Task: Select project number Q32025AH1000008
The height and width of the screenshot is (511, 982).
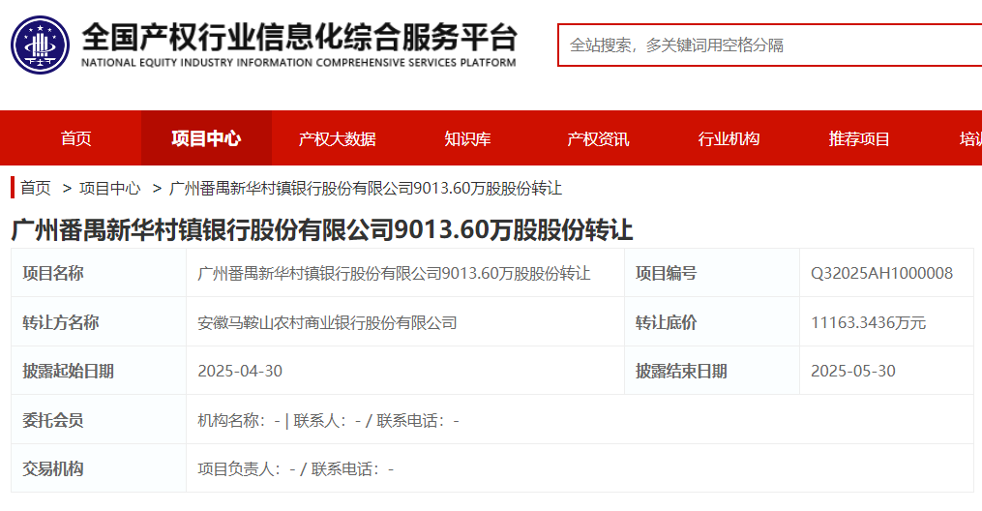Action: [881, 273]
